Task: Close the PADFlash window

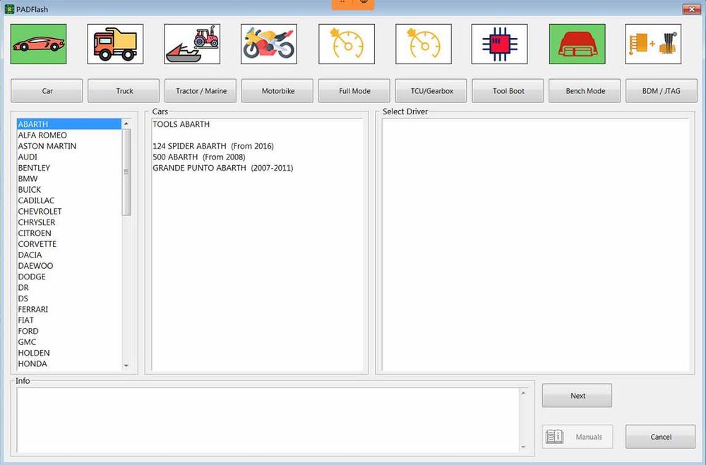Action: (x=692, y=9)
